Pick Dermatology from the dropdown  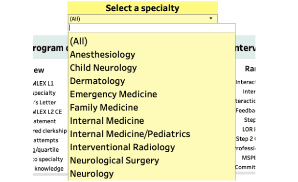(x=97, y=81)
